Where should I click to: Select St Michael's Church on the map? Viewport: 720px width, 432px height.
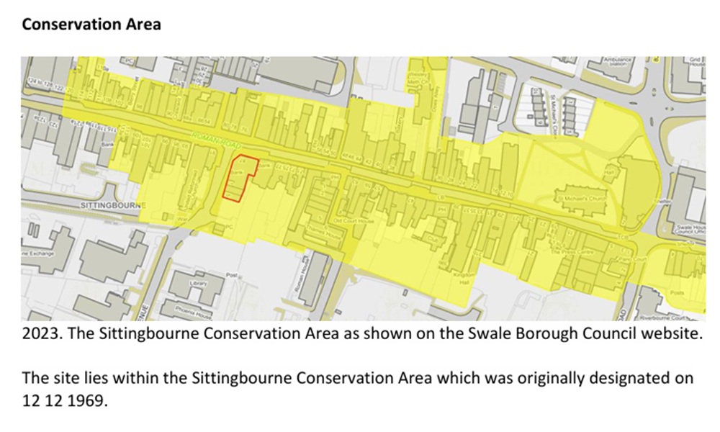[x=581, y=198]
